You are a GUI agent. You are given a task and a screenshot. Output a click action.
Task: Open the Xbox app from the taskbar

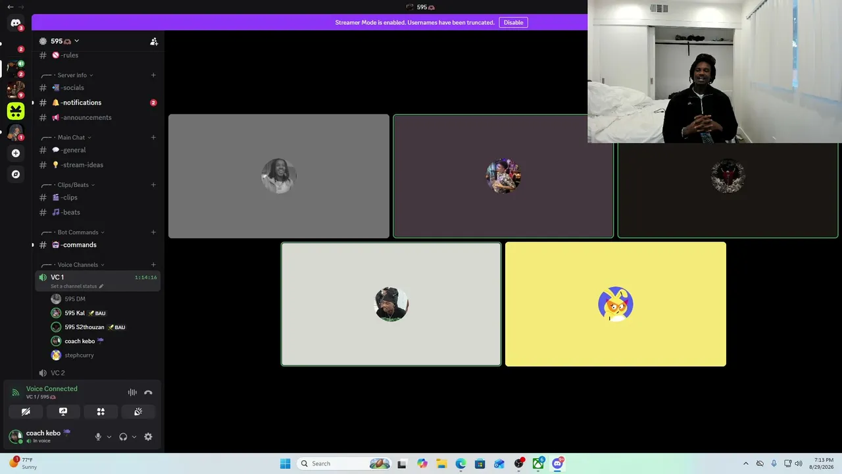click(x=538, y=463)
